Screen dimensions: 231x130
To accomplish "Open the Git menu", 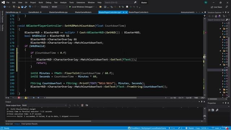I will click(26, 3).
